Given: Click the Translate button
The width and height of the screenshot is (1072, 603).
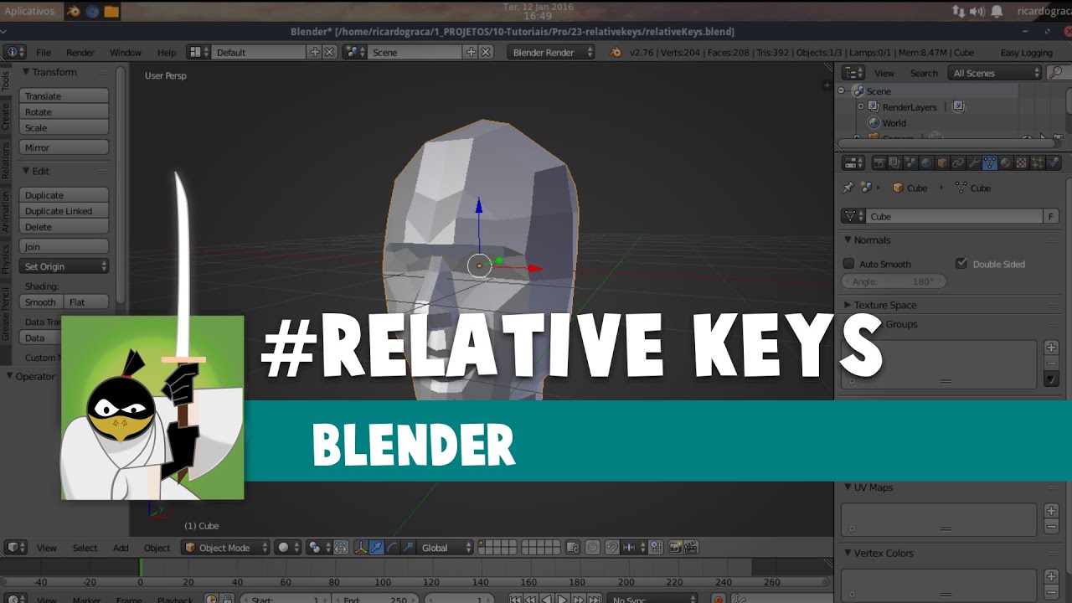Looking at the screenshot, I should point(64,96).
